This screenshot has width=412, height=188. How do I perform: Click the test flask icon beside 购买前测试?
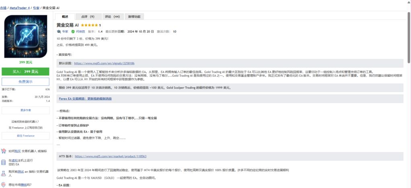pyautogui.click(x=3, y=173)
